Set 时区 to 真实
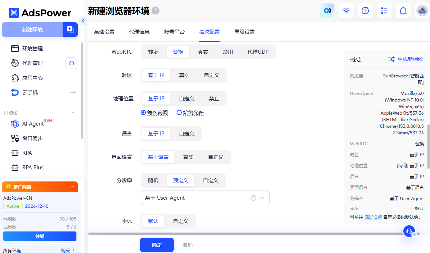 tap(184, 75)
